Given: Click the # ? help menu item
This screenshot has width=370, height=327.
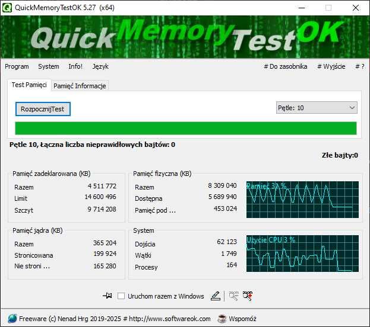Looking at the screenshot, I should click(x=360, y=66).
